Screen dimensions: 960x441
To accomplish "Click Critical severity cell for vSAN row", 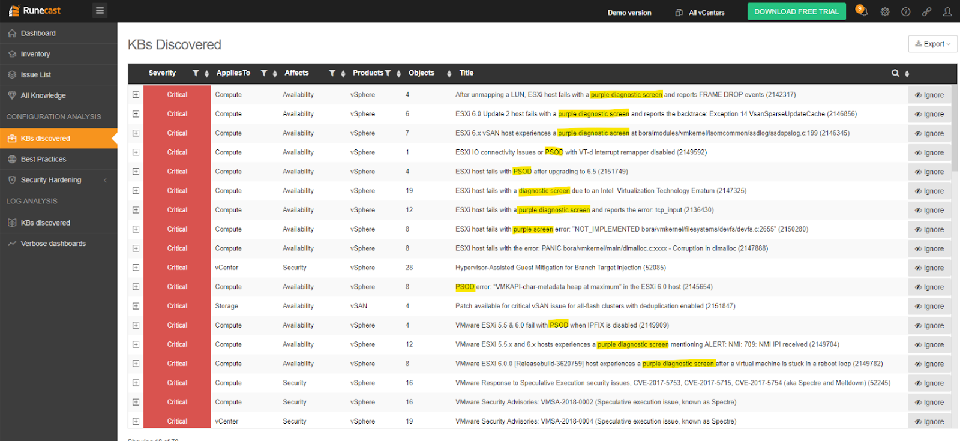I will tap(177, 306).
